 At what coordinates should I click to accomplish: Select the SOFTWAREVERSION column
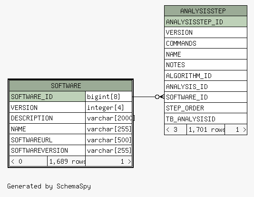click(47, 150)
